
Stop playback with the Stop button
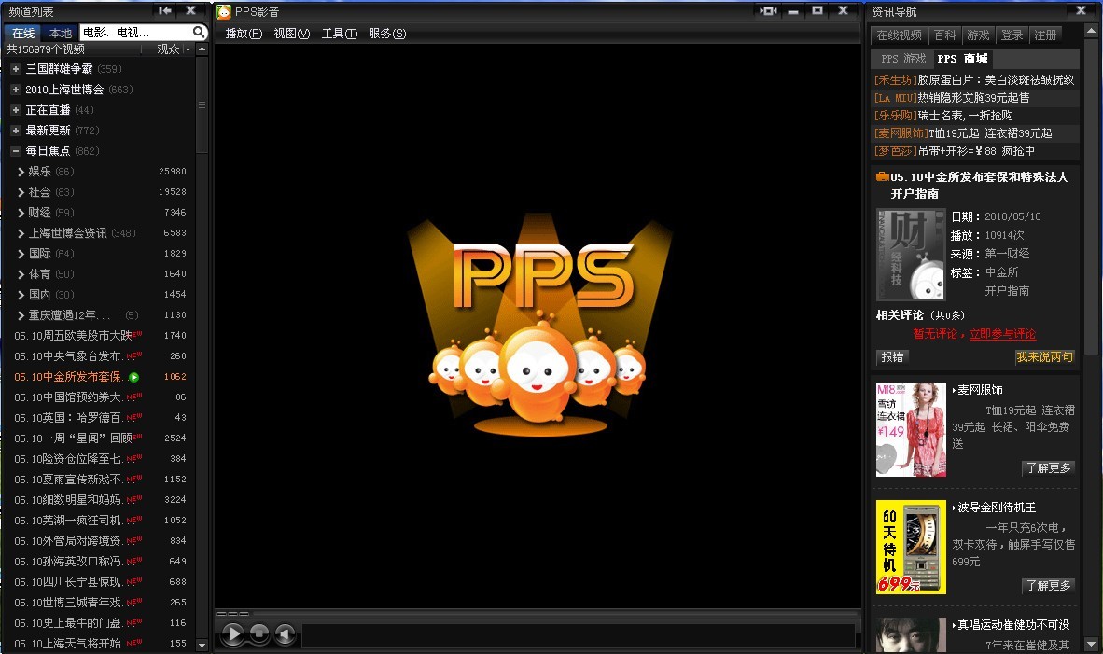coord(258,633)
